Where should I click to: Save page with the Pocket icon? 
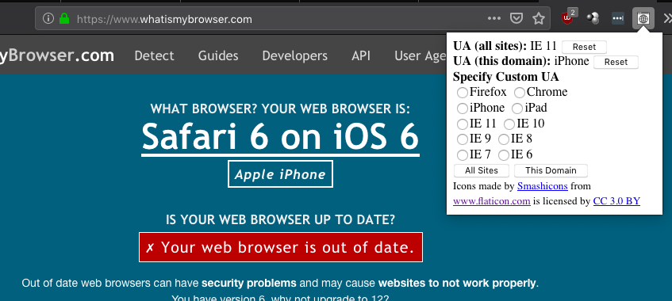[x=517, y=18]
